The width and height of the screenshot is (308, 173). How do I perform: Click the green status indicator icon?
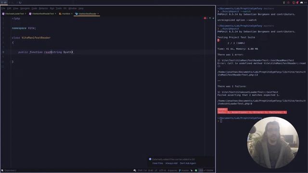196,171
